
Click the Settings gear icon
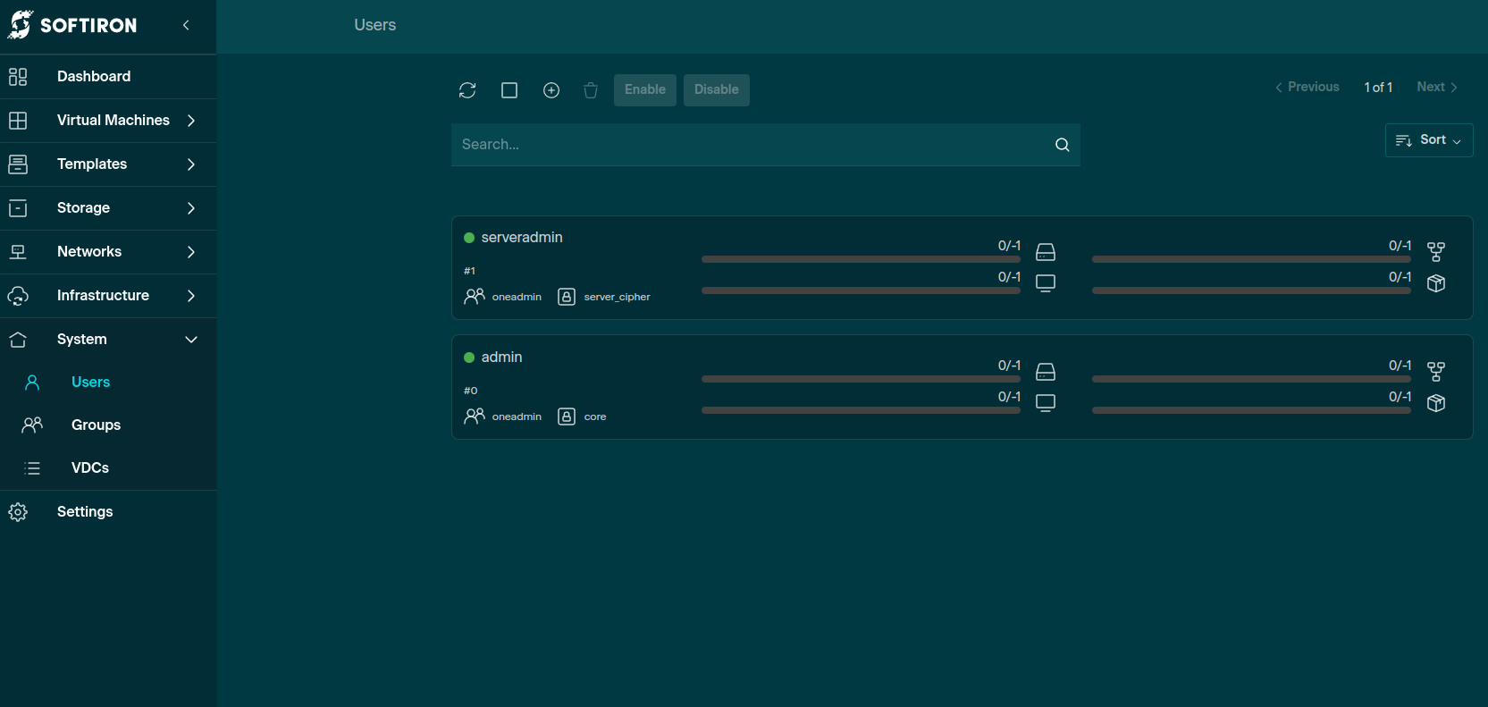(18, 512)
